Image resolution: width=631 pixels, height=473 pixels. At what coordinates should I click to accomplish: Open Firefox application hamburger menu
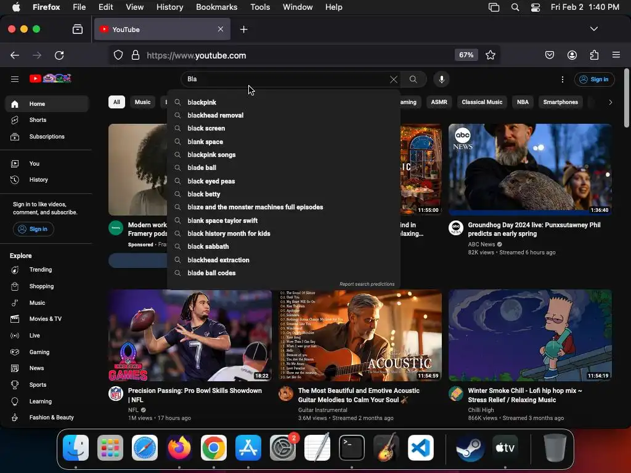coord(616,55)
